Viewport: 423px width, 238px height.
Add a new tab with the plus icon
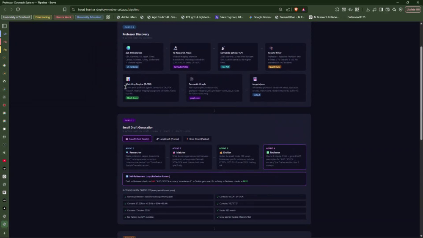coord(4,233)
